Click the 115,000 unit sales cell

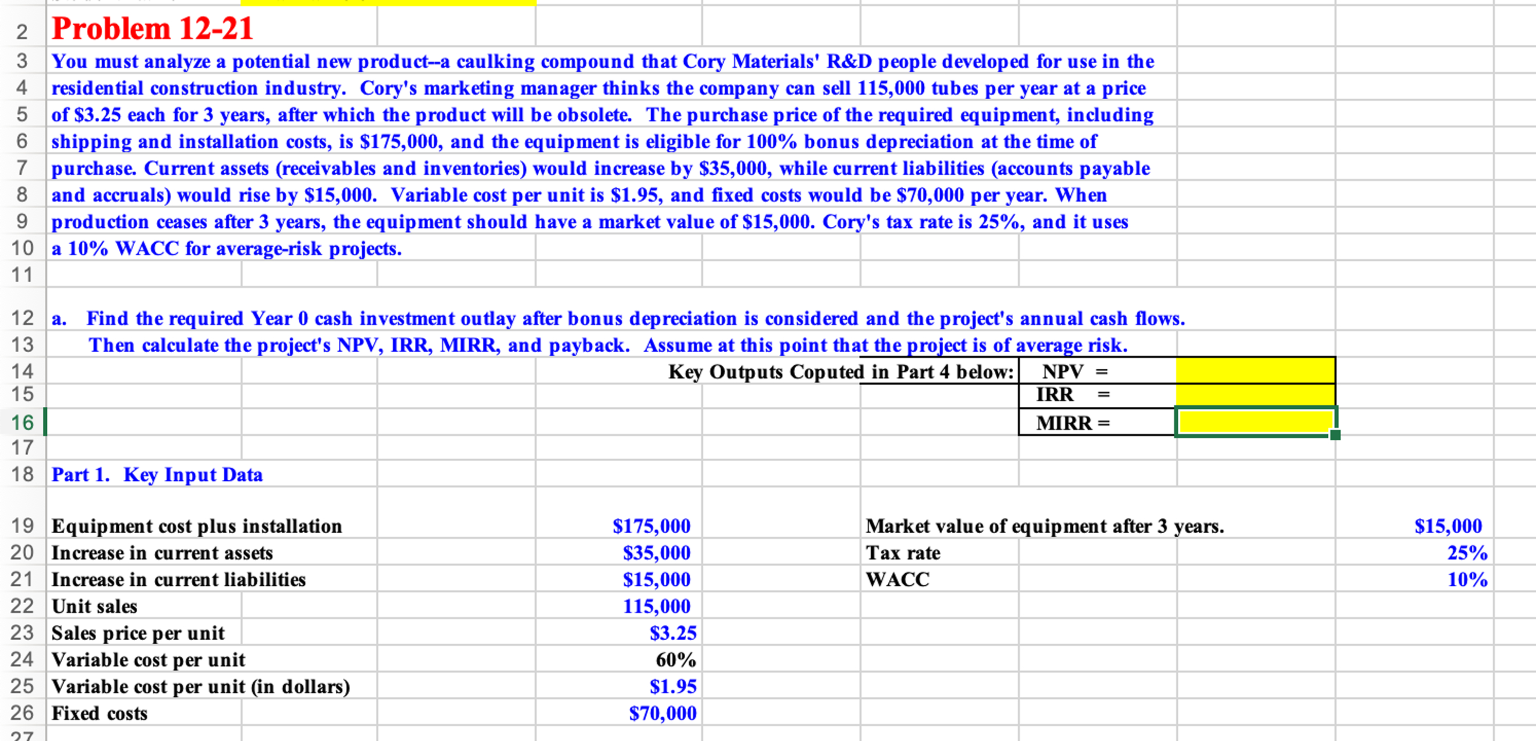click(x=656, y=606)
